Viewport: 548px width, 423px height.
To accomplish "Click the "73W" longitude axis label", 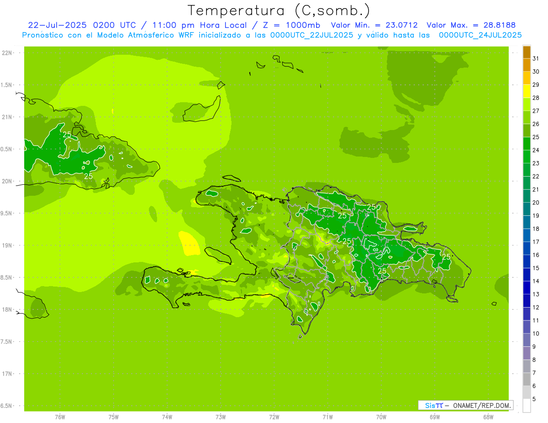I will point(221,417).
